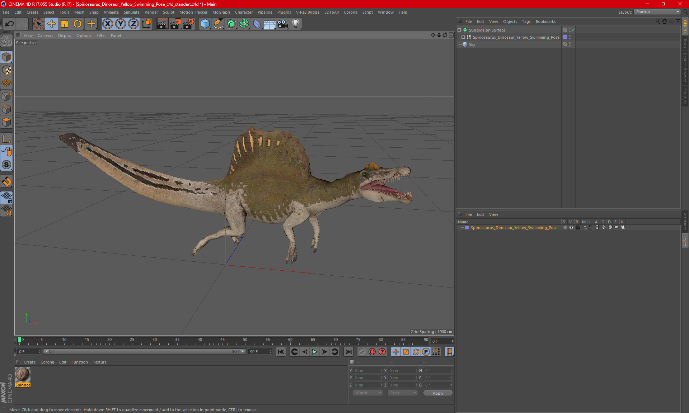Open the Mesh menu

click(79, 12)
